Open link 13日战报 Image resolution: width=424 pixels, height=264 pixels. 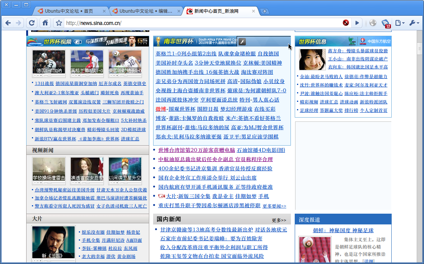pos(44,84)
